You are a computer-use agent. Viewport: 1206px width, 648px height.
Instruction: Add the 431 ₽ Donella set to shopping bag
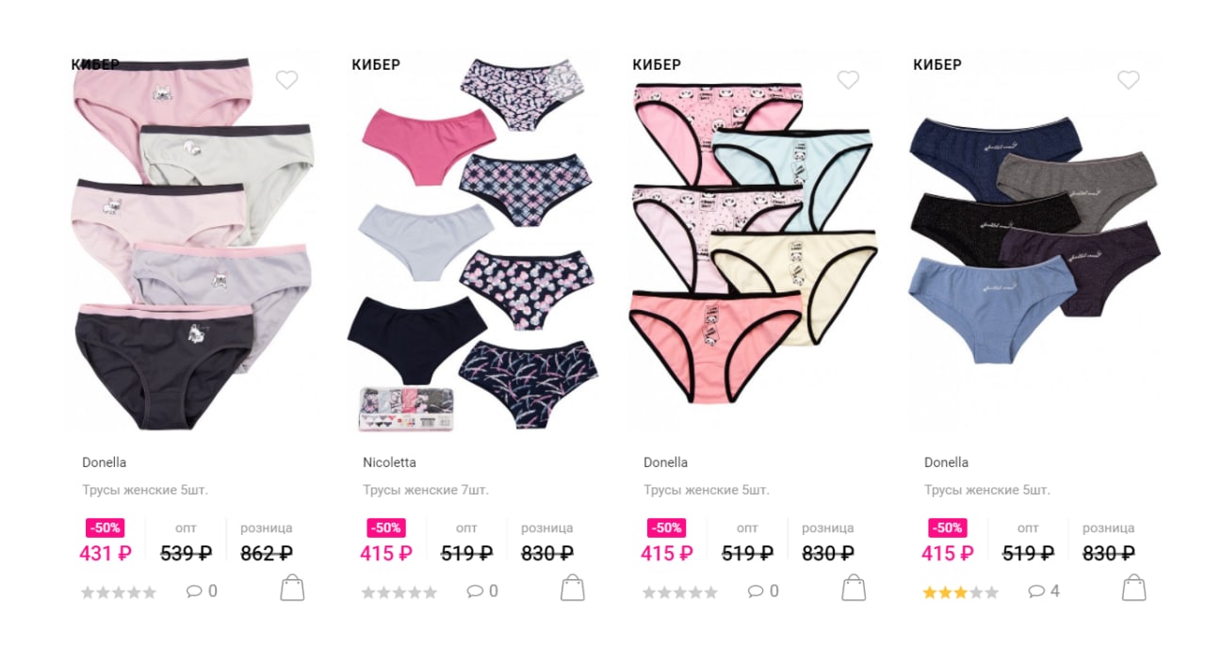(x=292, y=588)
